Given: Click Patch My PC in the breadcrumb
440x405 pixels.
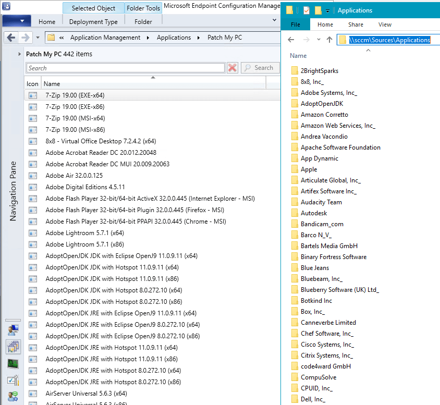Looking at the screenshot, I should tap(225, 38).
